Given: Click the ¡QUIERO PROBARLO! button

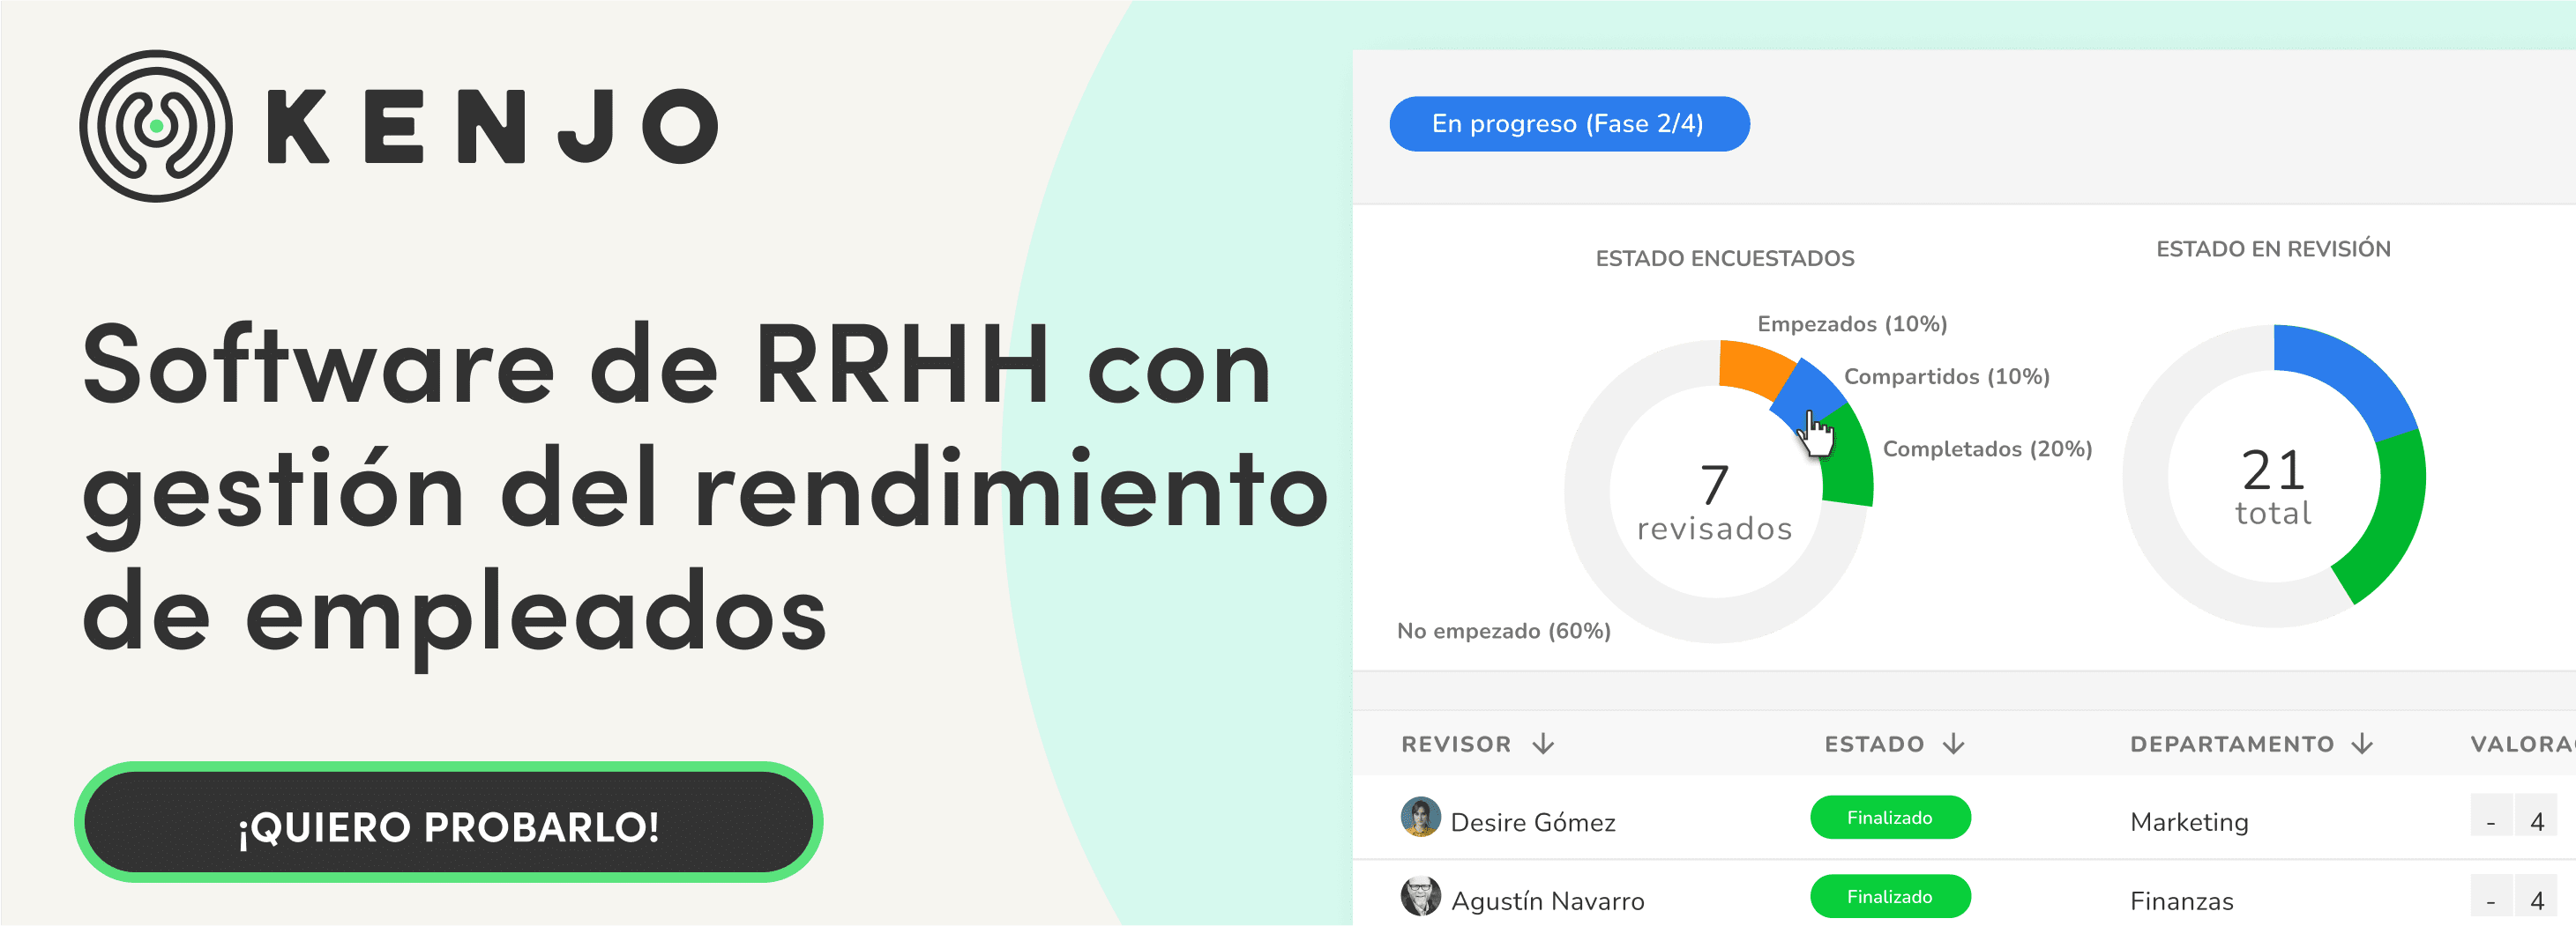Looking at the screenshot, I should [448, 822].
